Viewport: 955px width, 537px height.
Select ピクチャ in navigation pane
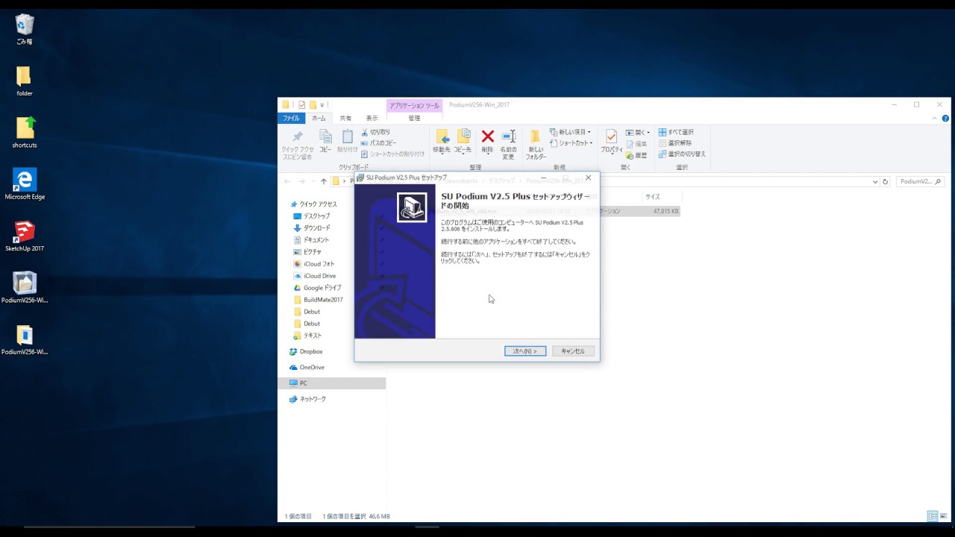tap(307, 251)
